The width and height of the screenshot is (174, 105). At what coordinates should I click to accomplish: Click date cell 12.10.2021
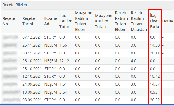pos(32,76)
